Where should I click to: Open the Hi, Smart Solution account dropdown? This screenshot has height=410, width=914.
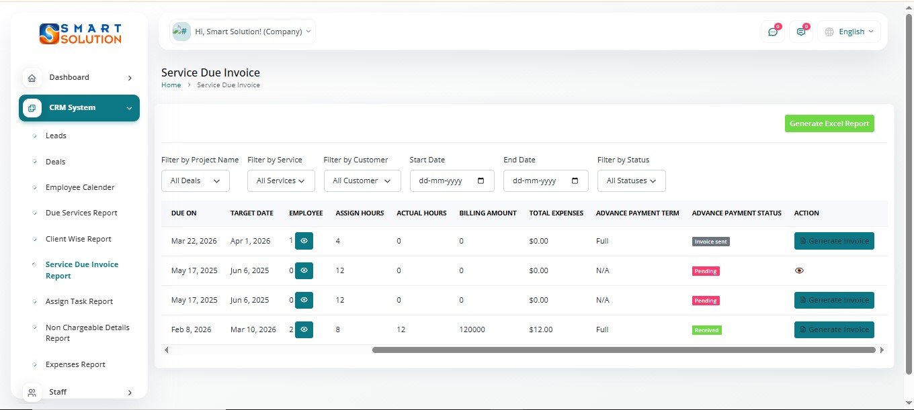click(243, 32)
